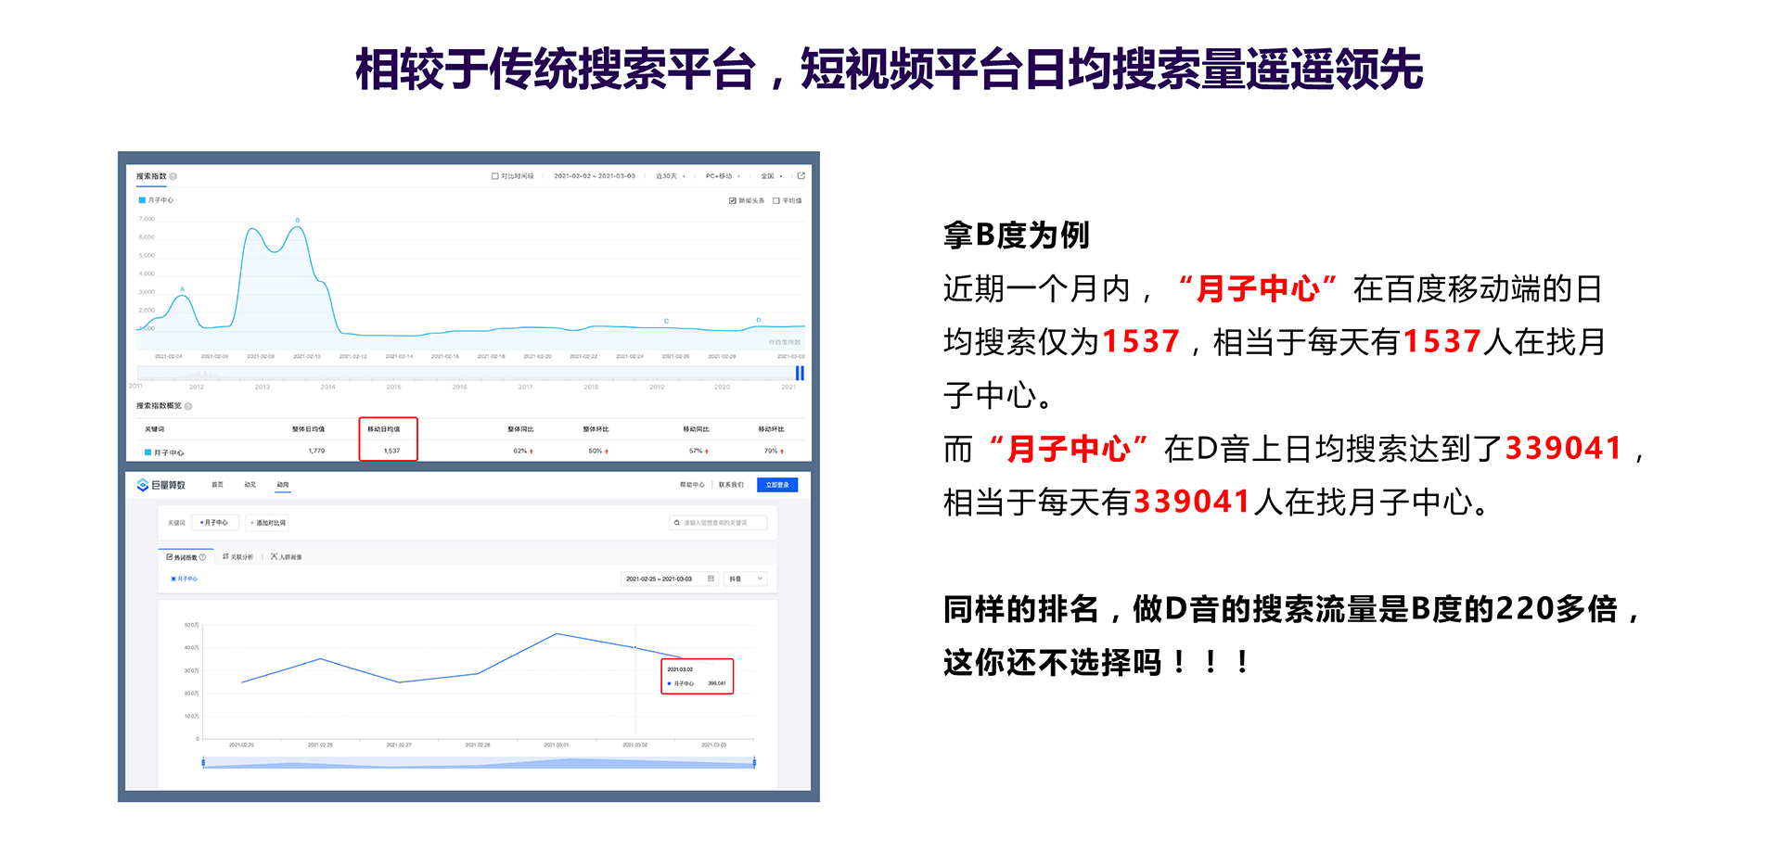Select the 人群画像 tab
This screenshot has height=853, width=1781.
click(x=287, y=557)
